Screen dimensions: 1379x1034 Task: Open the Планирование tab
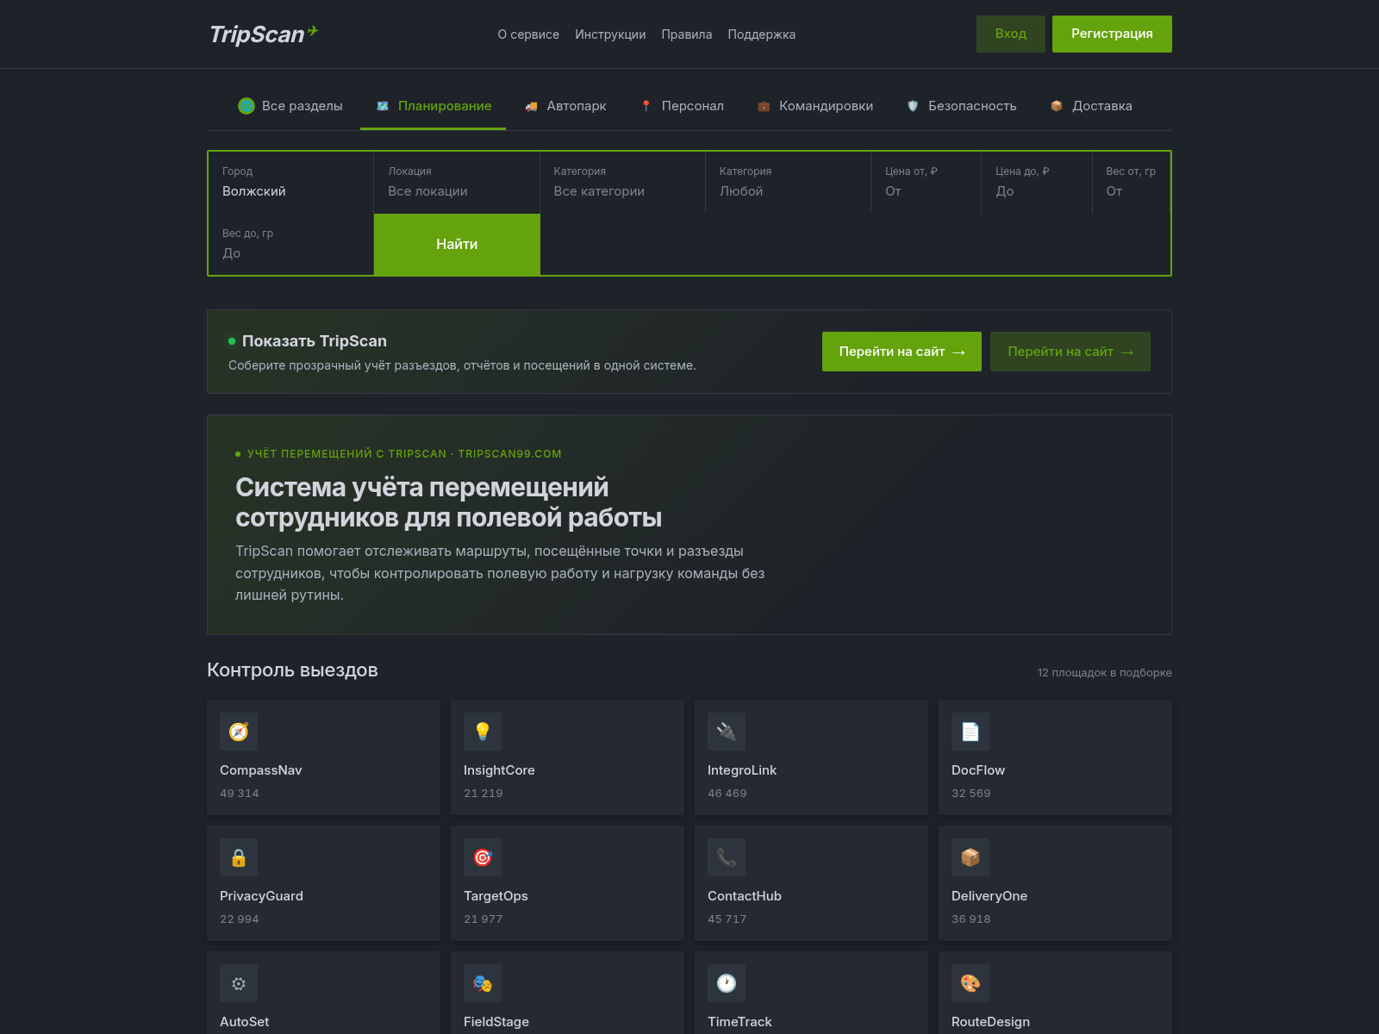coord(433,106)
